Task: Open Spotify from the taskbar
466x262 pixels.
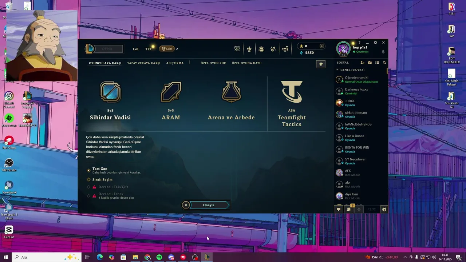Action: (x=159, y=257)
